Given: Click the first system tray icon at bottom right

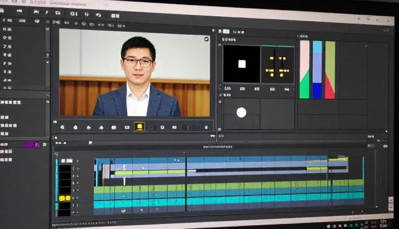Looking at the screenshot, I should pyautogui.click(x=329, y=226).
